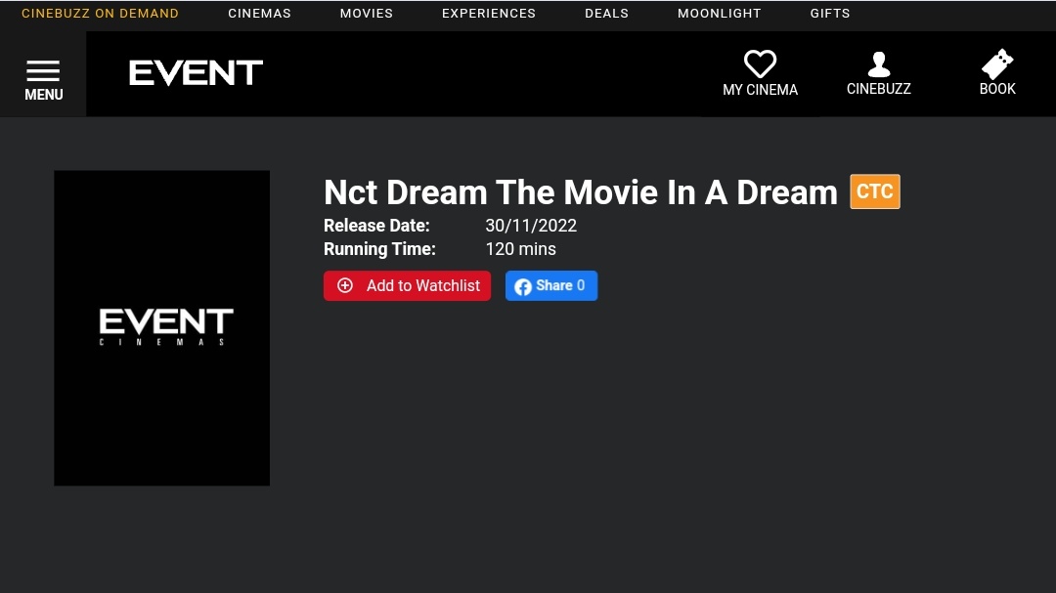
Task: Open the Cinebuzz profile icon
Action: (x=878, y=64)
